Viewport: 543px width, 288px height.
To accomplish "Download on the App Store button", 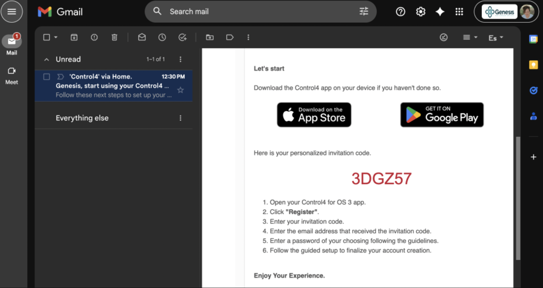I will [x=314, y=115].
